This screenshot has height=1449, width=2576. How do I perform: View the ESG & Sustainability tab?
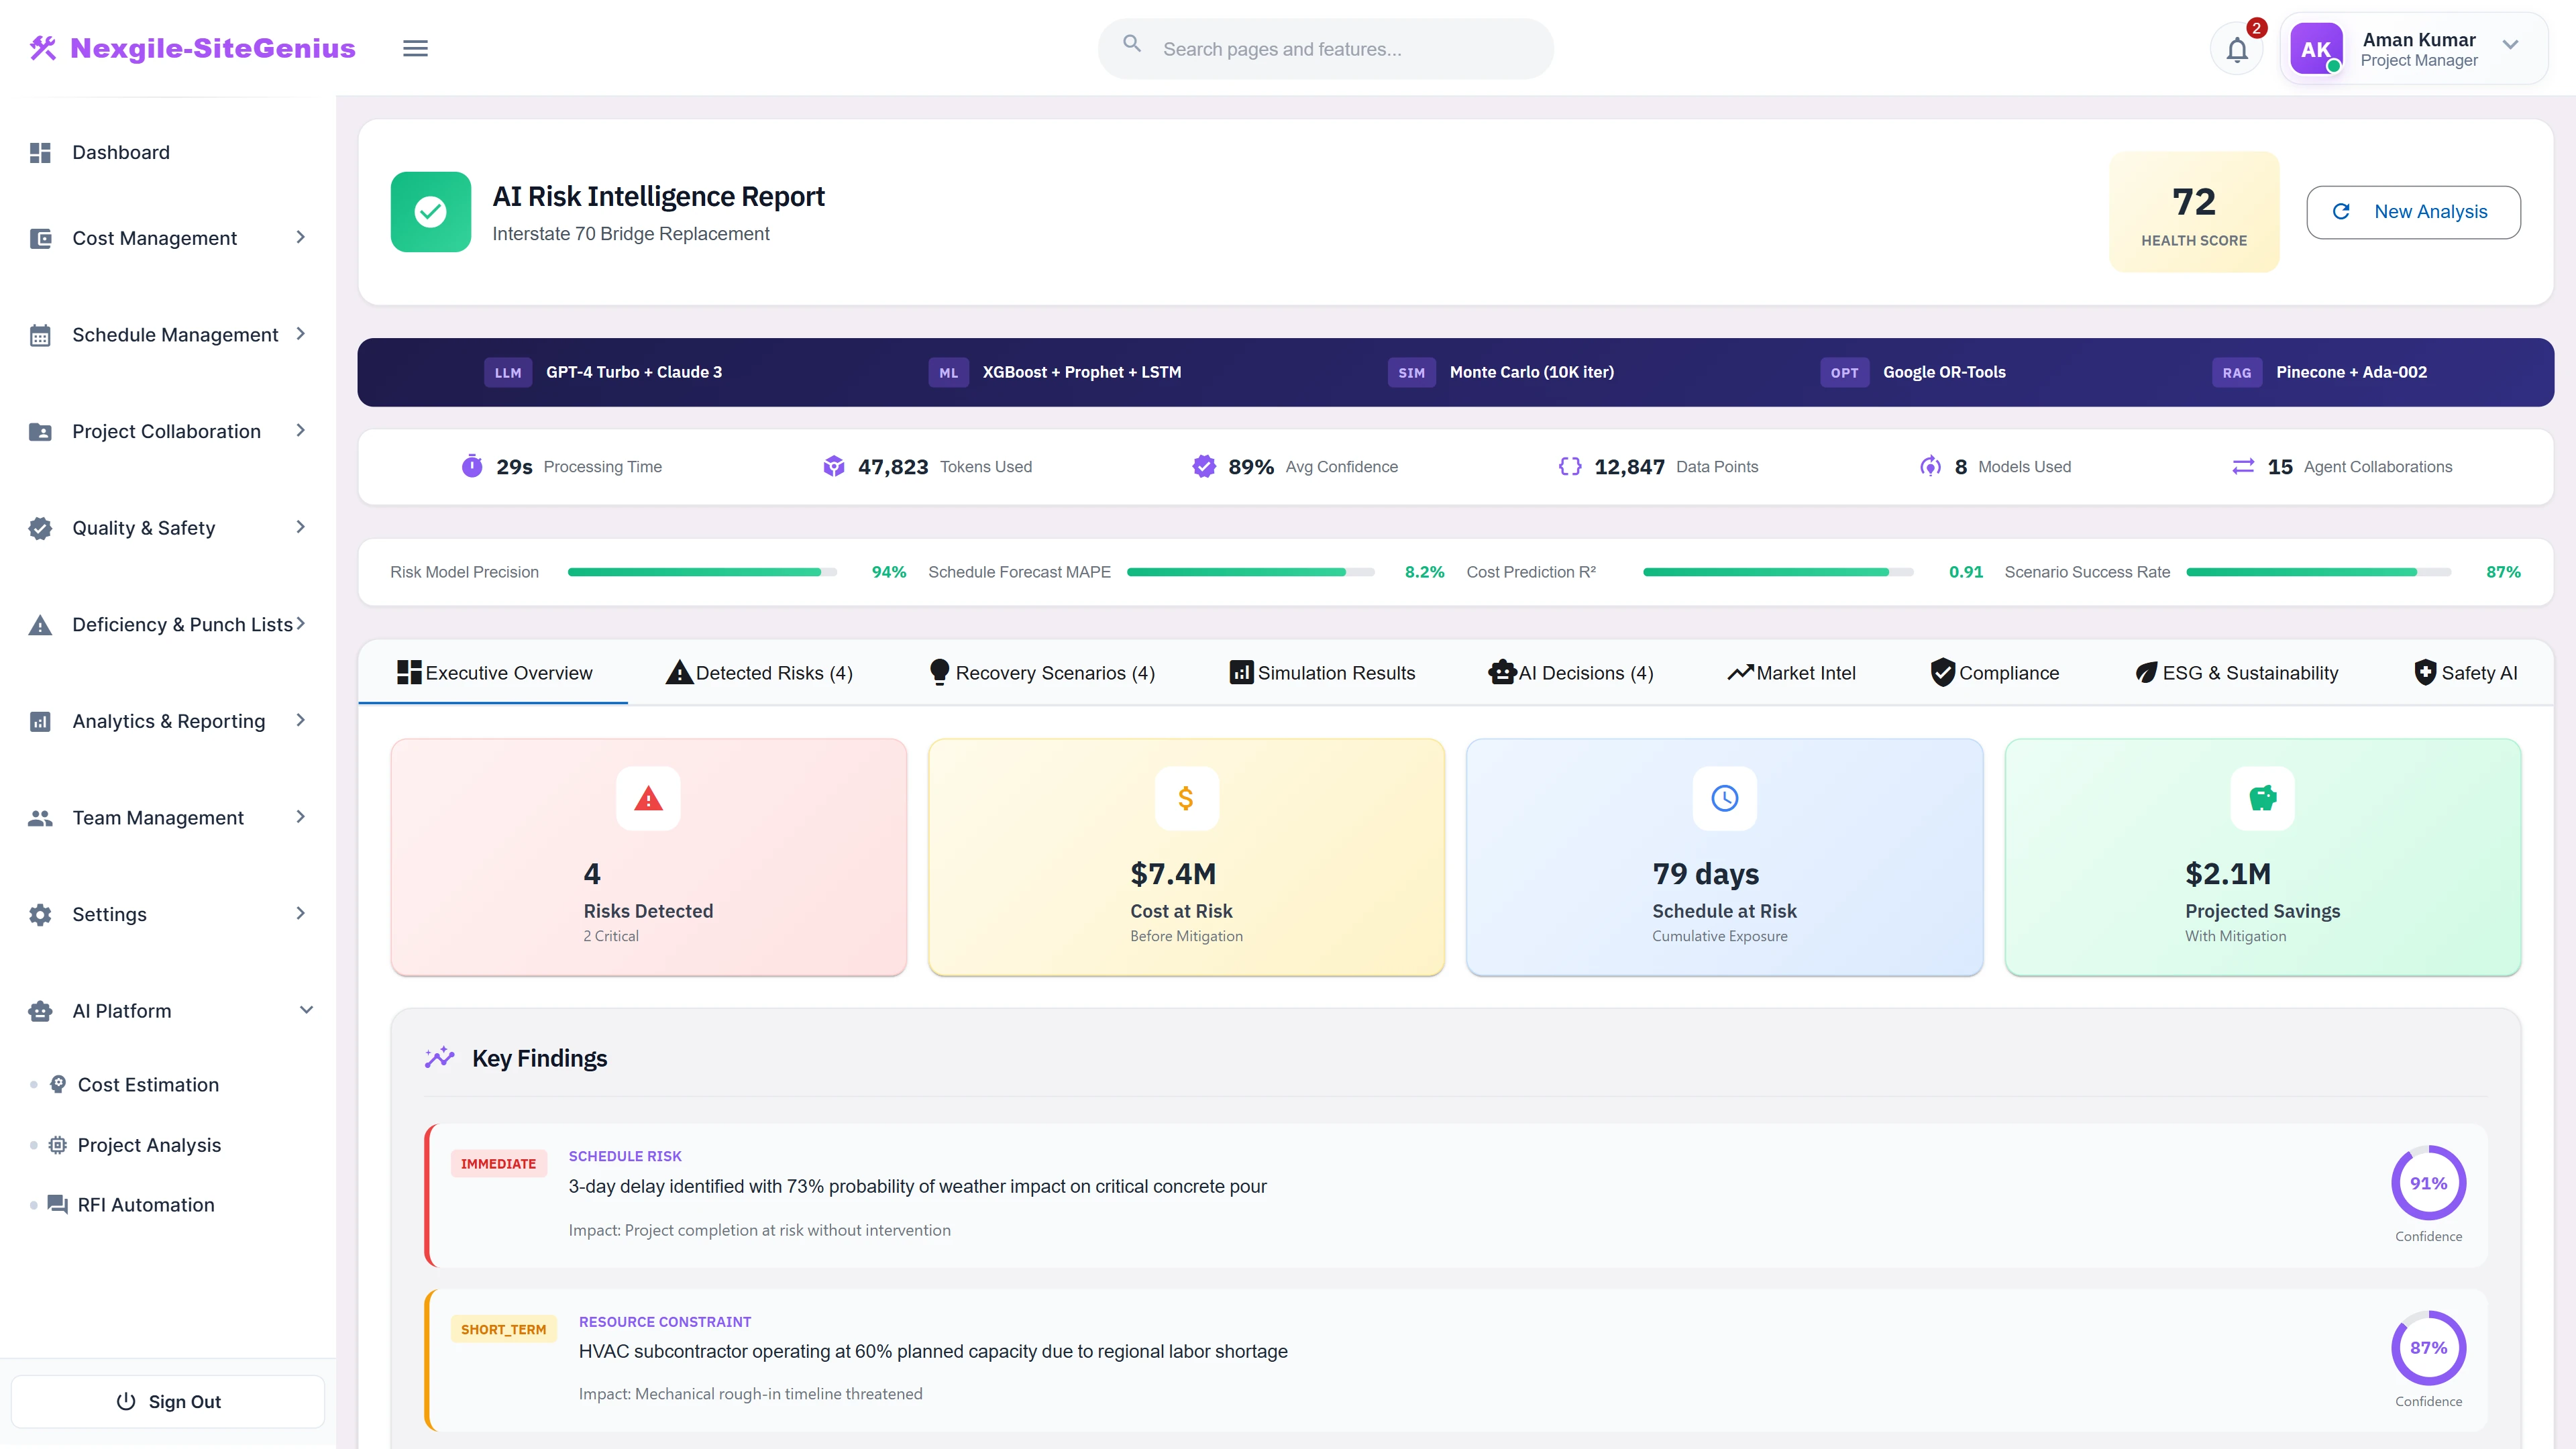click(x=2237, y=672)
